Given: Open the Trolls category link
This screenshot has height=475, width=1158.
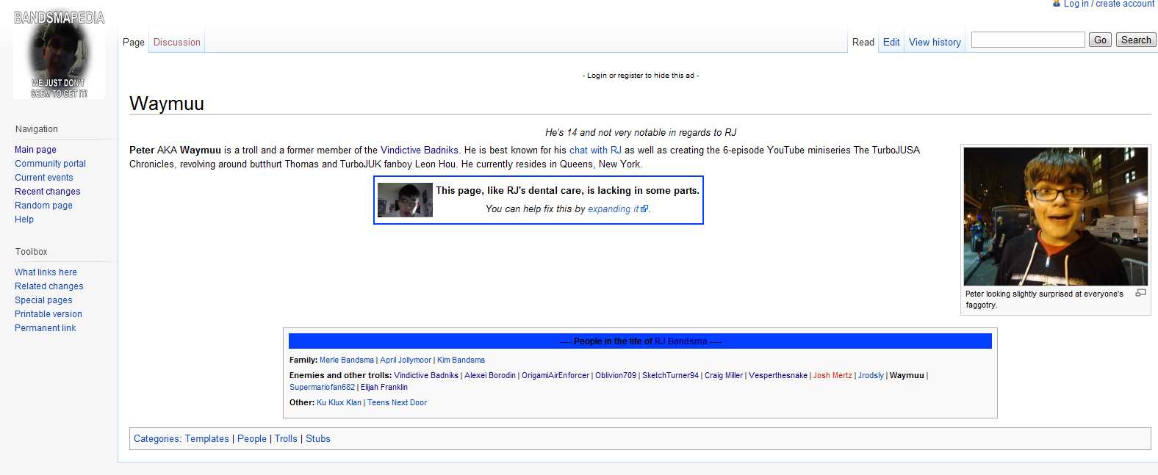Looking at the screenshot, I should [286, 439].
